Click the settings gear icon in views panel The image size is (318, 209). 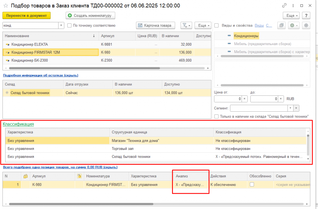(306, 26)
